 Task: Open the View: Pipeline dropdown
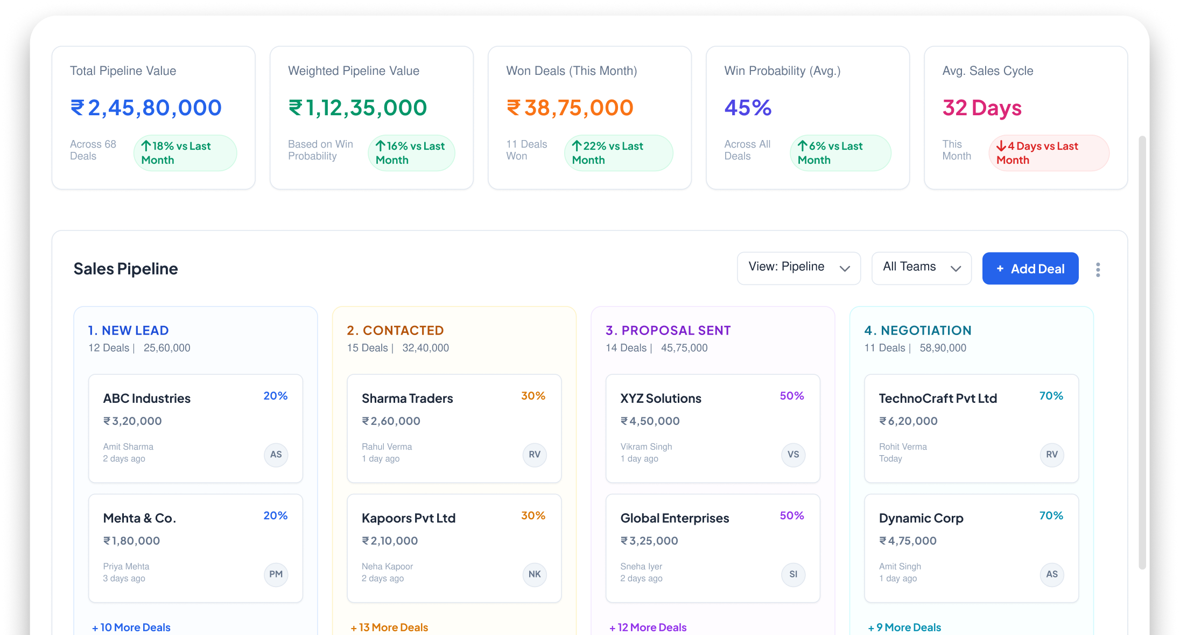(799, 268)
